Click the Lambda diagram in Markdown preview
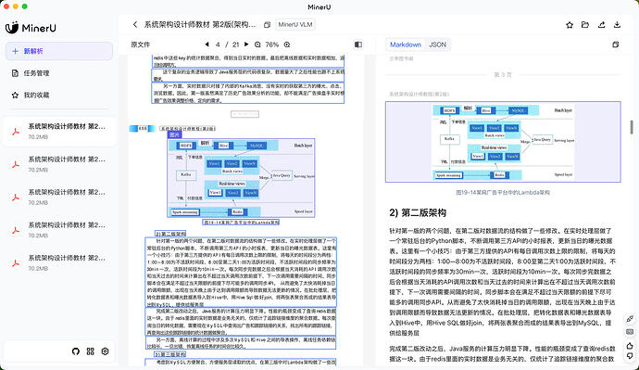639x370 pixels. click(503, 142)
